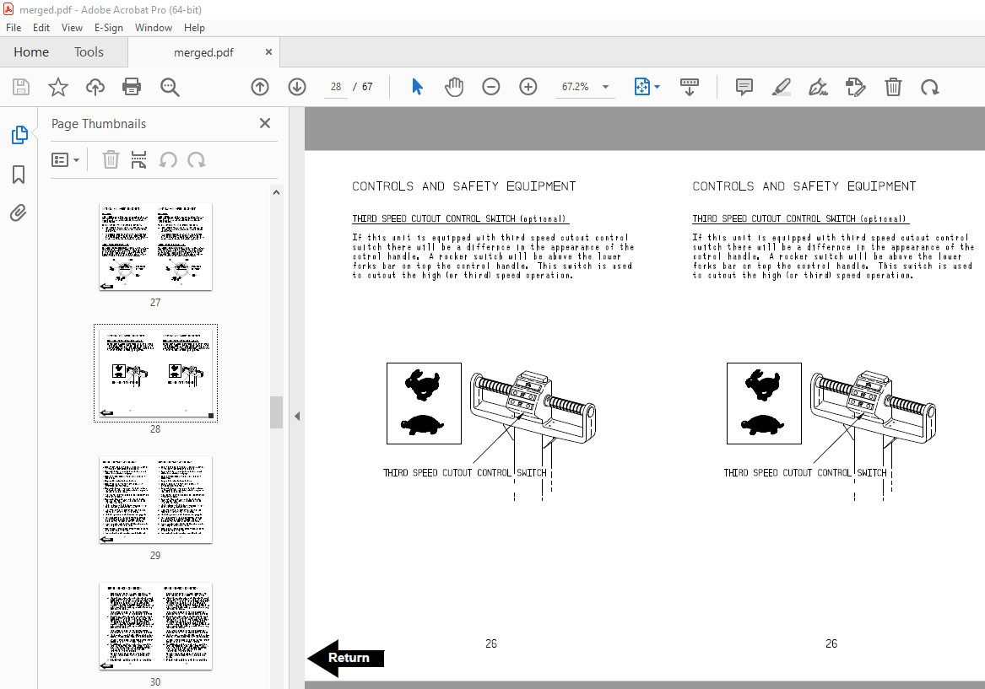Image resolution: width=985 pixels, height=689 pixels.
Task: Open the thumbnail options menu
Action: pos(66,159)
